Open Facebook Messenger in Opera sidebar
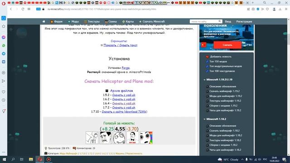290x163 pixels. (x=4, y=37)
